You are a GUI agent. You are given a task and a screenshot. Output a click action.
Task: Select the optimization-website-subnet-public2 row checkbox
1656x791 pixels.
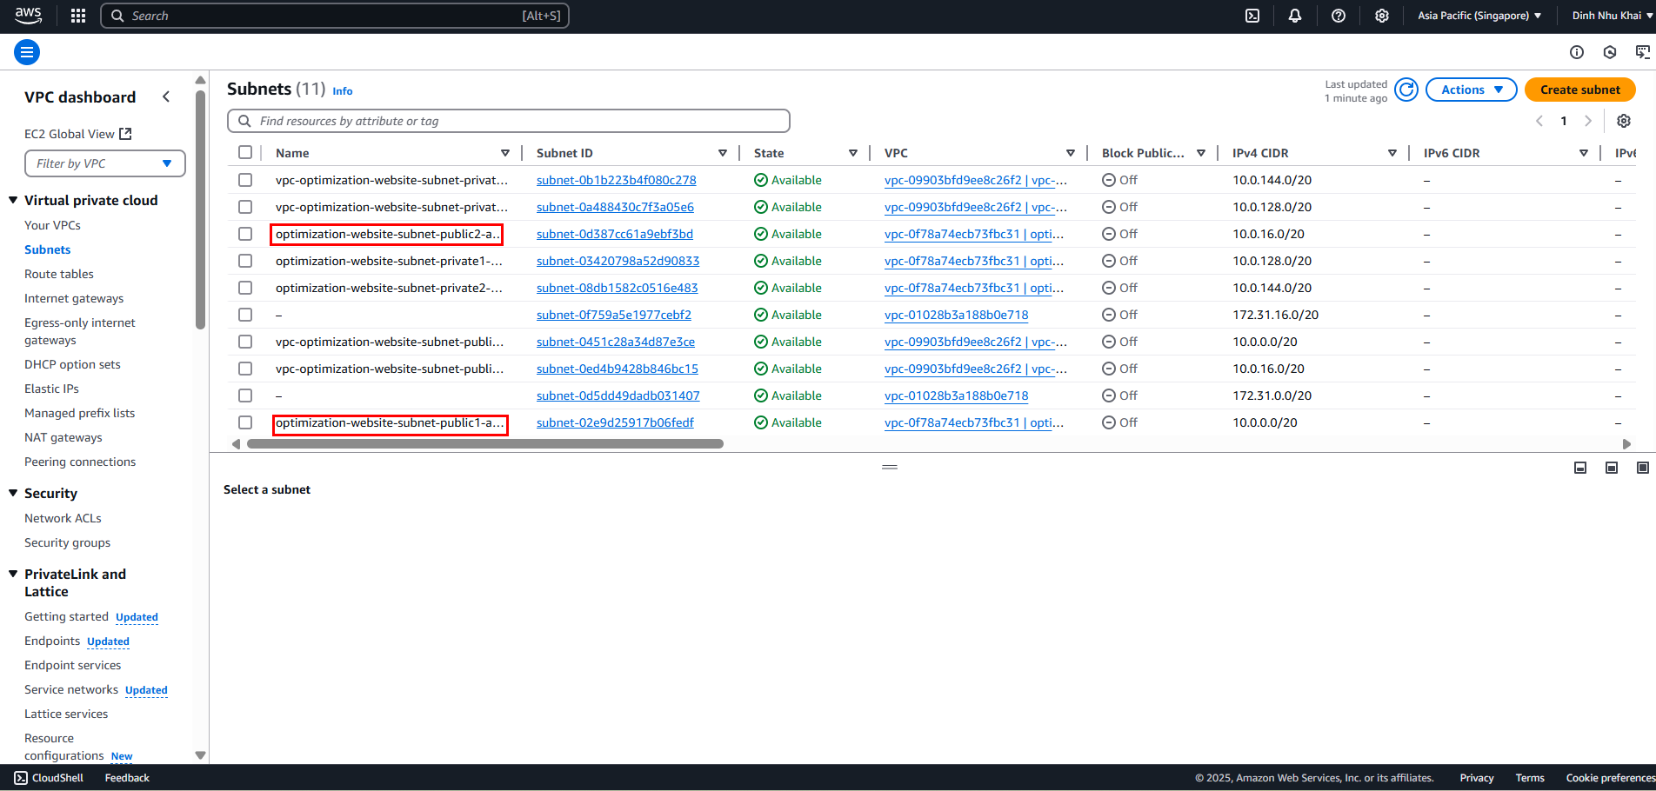tap(245, 234)
